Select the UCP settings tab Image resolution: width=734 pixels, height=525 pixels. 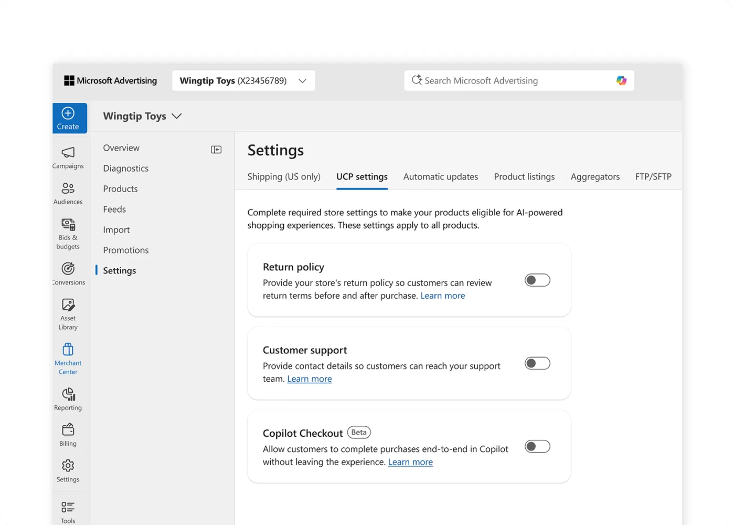tap(362, 177)
